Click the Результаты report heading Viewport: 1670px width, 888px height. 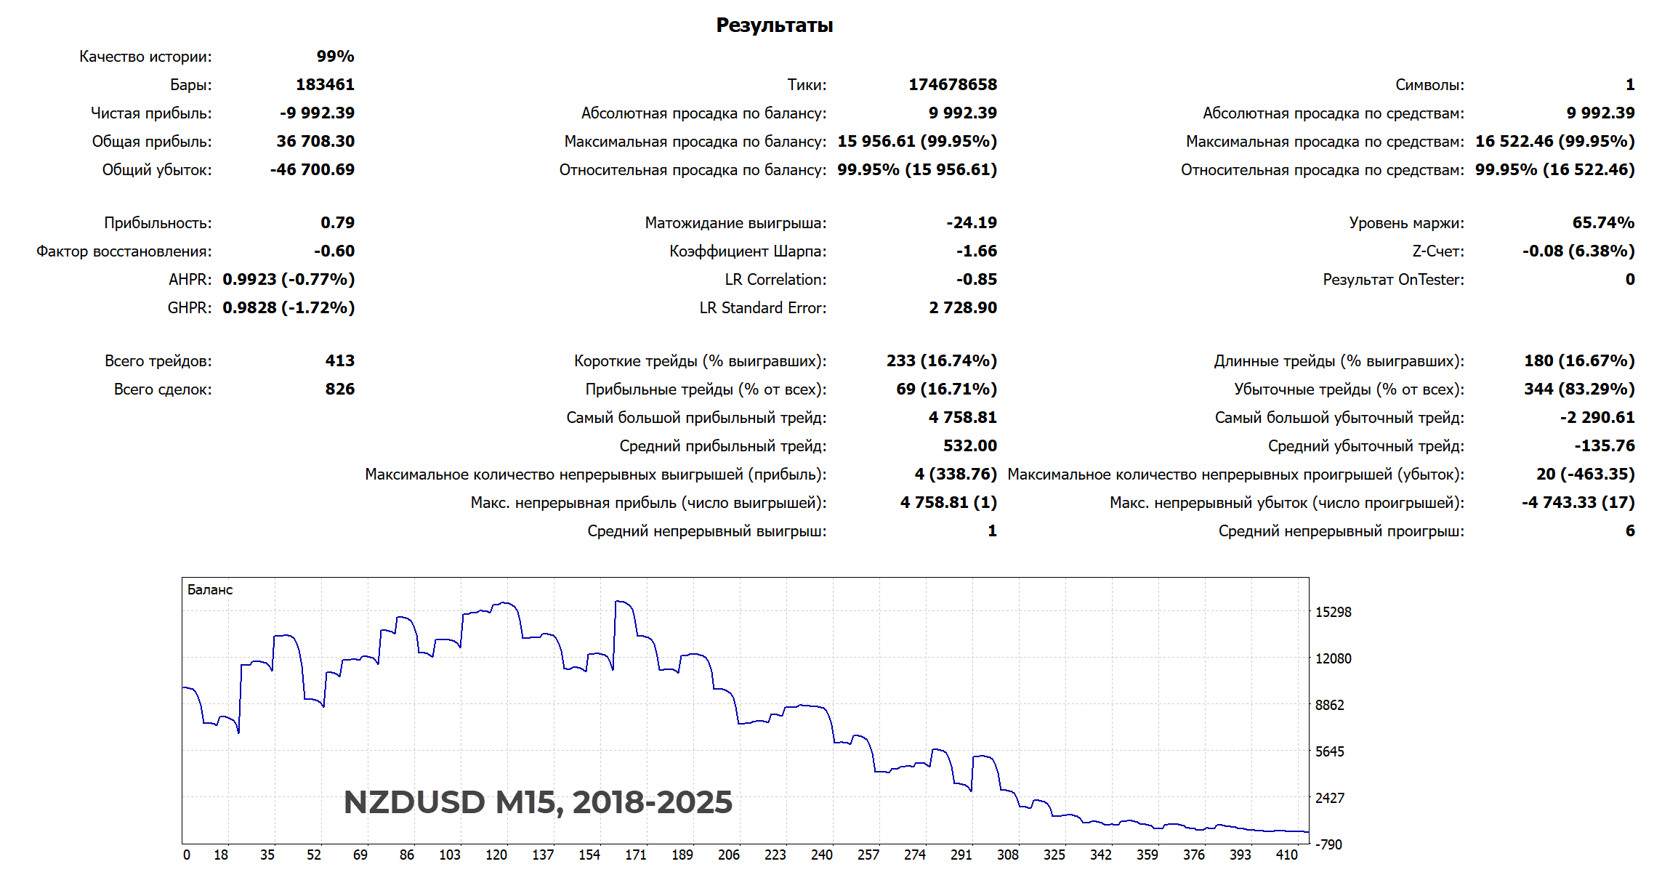click(x=774, y=25)
